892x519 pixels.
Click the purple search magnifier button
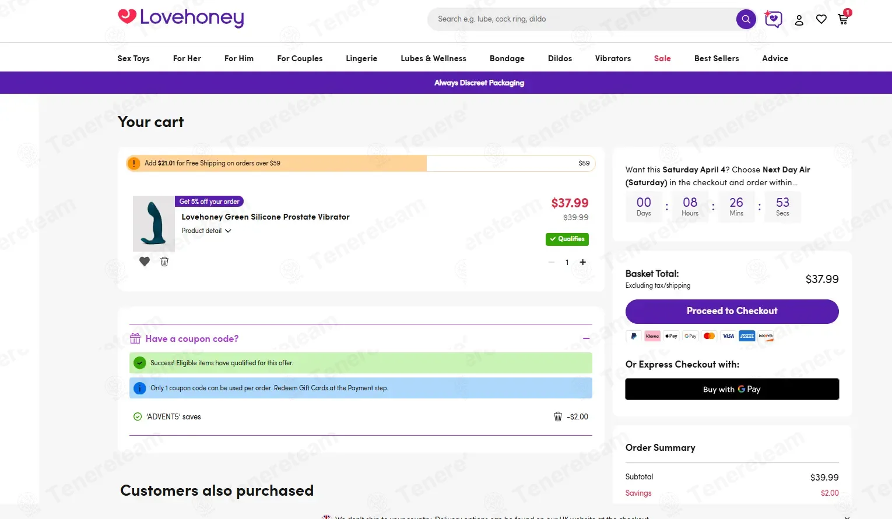pos(746,19)
